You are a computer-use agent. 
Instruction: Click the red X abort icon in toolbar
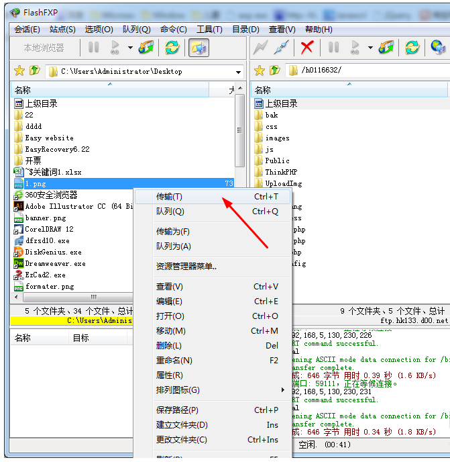pyautogui.click(x=307, y=47)
